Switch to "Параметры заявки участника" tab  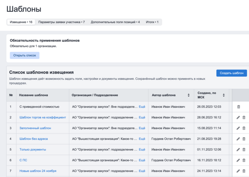point(61,22)
